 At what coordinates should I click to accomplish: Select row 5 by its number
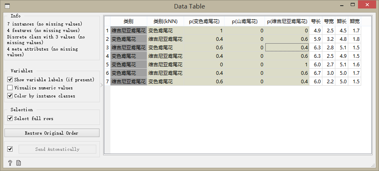[x=107, y=65]
